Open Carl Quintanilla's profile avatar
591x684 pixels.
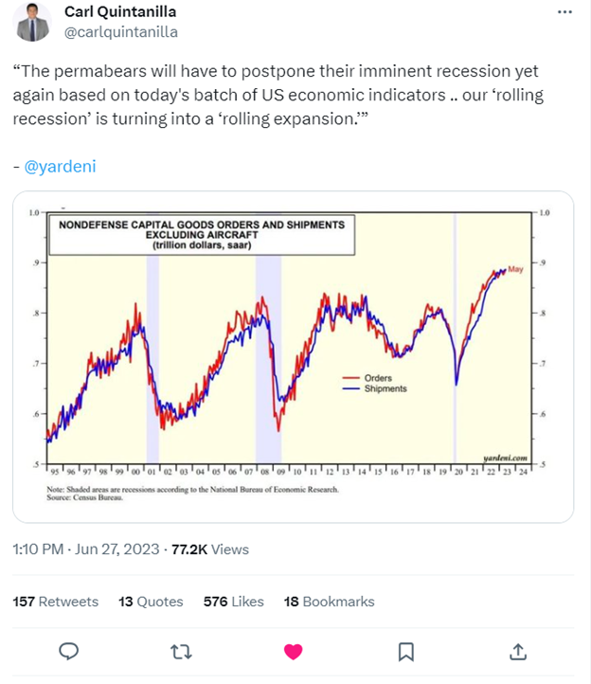pos(32,21)
